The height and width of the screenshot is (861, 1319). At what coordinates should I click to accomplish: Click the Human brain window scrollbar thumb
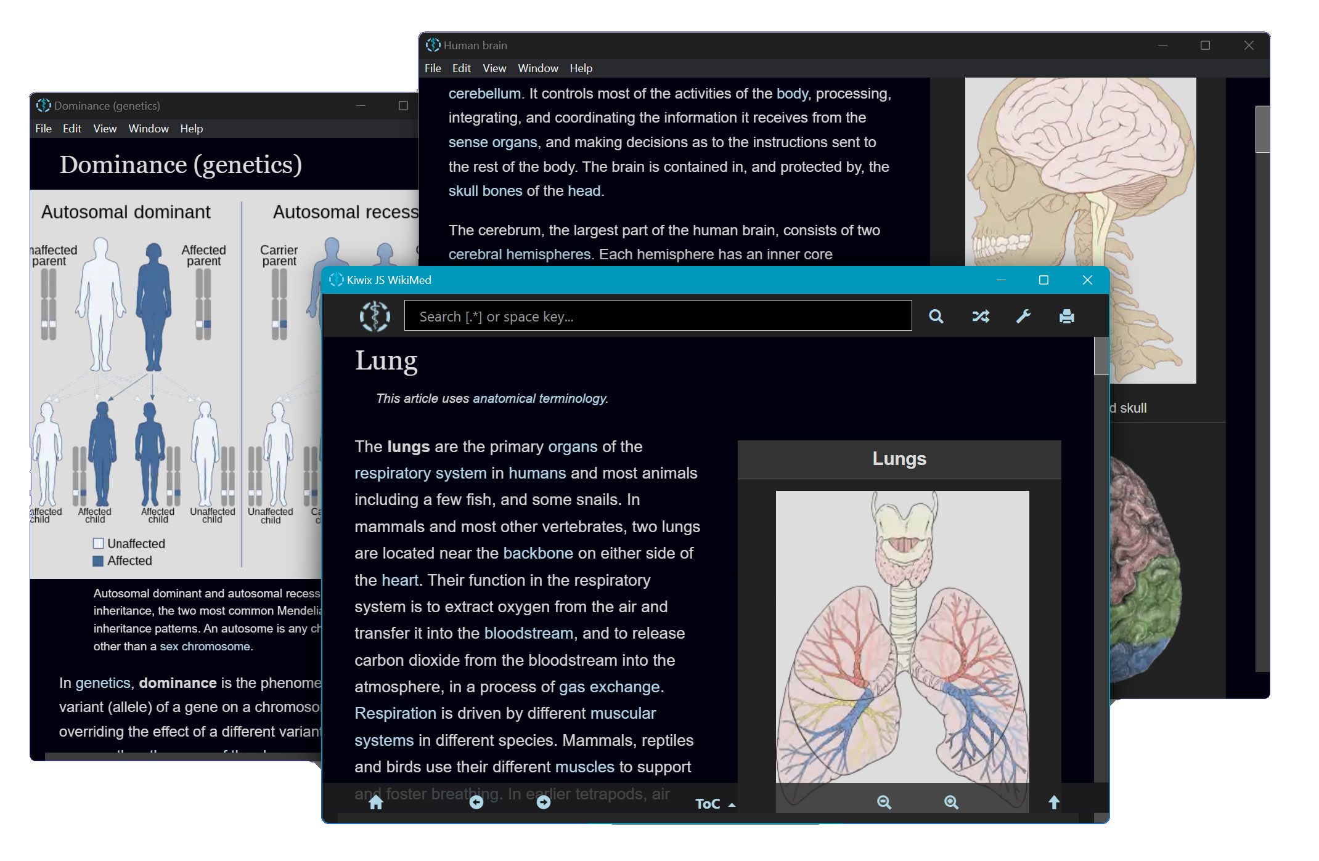point(1262,129)
